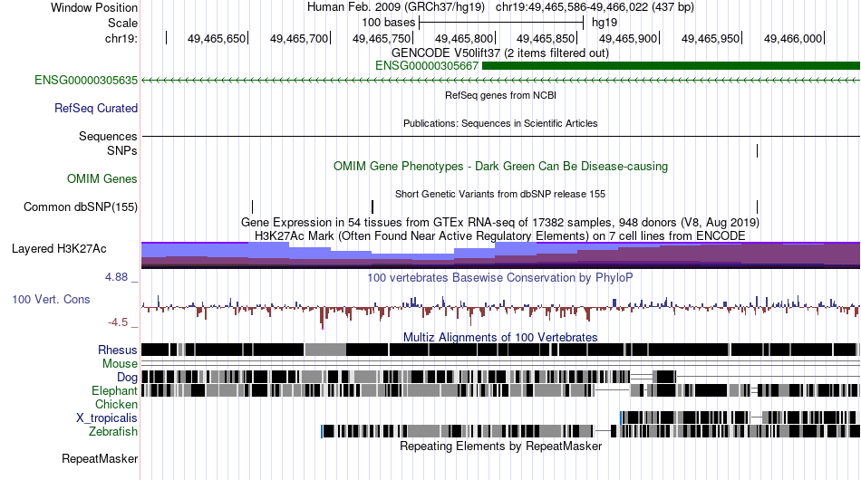Viewport: 861px width, 480px height.
Task: Click the GTEx Gene Expression title
Action: pos(500,222)
